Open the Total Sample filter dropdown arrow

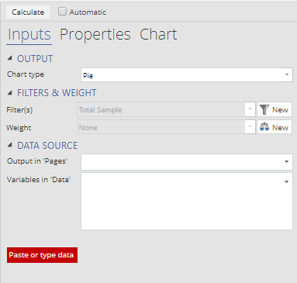(250, 109)
